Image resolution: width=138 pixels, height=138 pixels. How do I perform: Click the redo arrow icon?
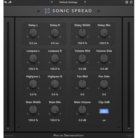click(10, 2)
